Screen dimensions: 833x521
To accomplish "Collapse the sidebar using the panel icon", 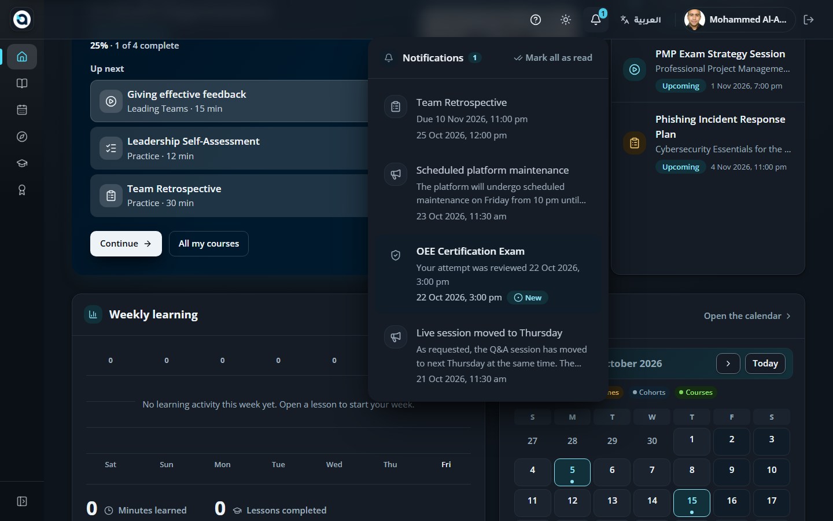I will coord(22,501).
